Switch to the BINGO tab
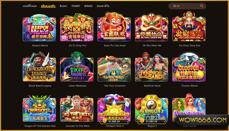This screenshot has width=229, height=131. coord(88,6)
